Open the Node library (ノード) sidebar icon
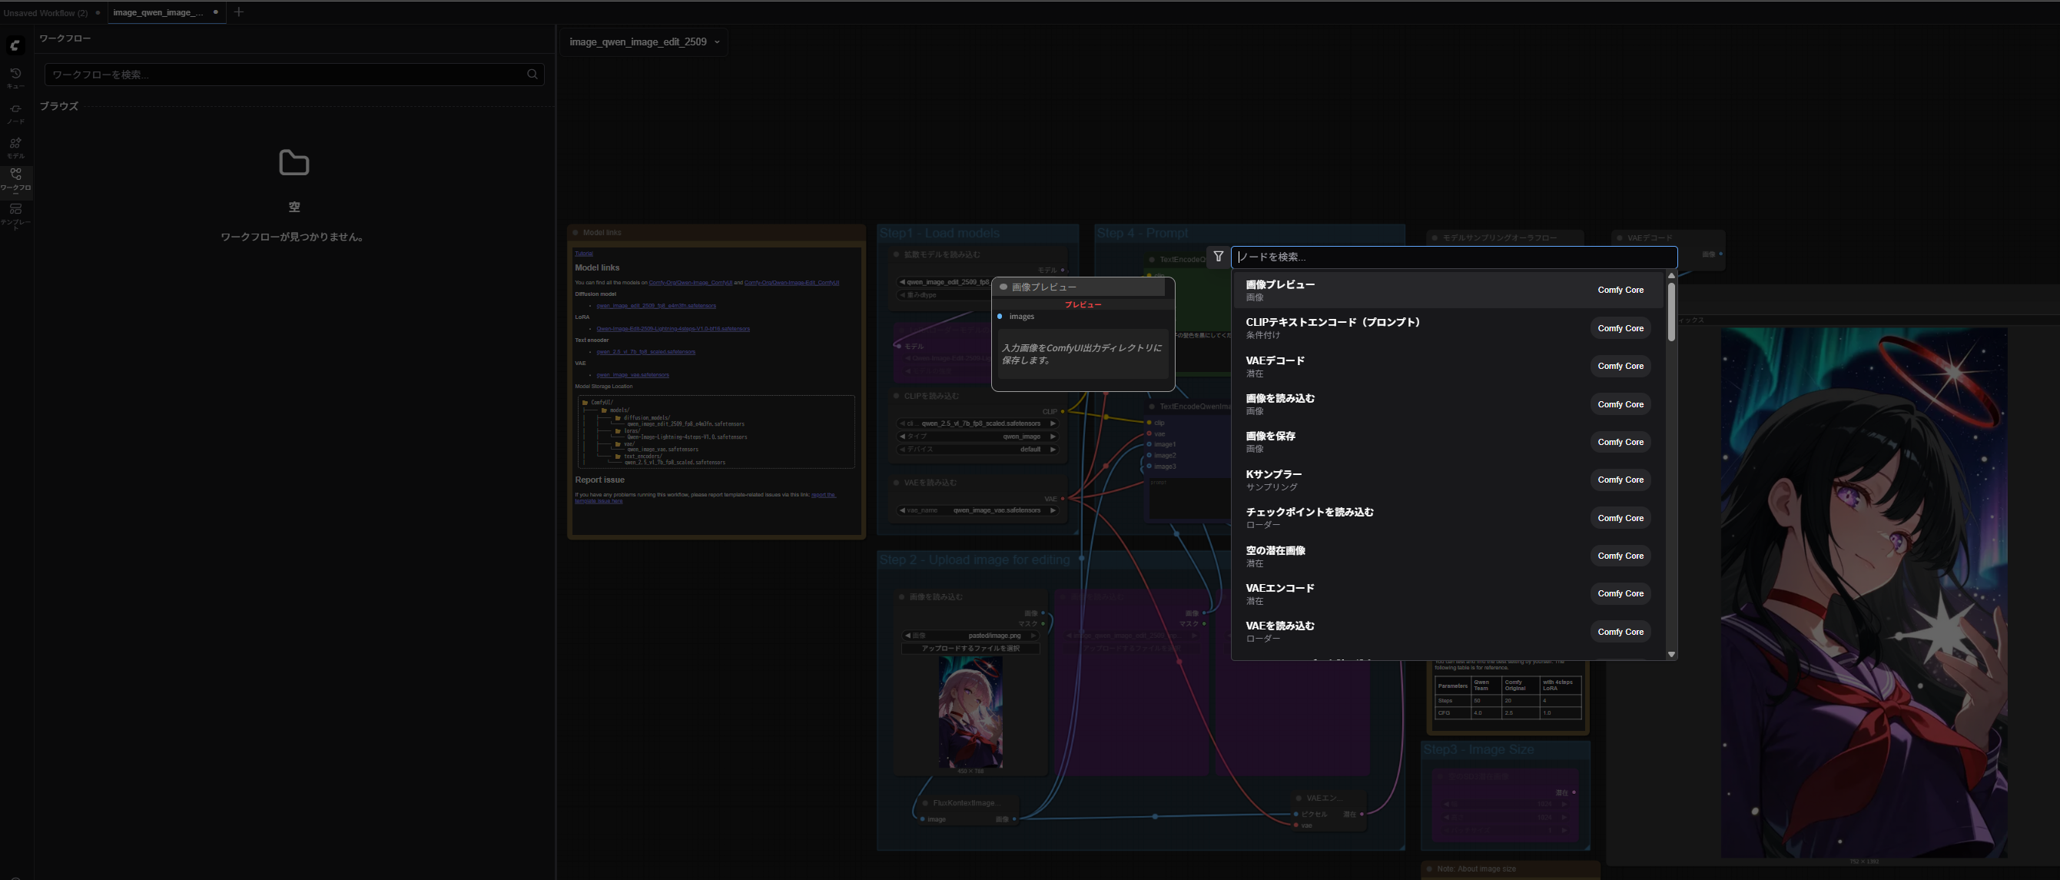The height and width of the screenshot is (880, 2060). click(15, 112)
